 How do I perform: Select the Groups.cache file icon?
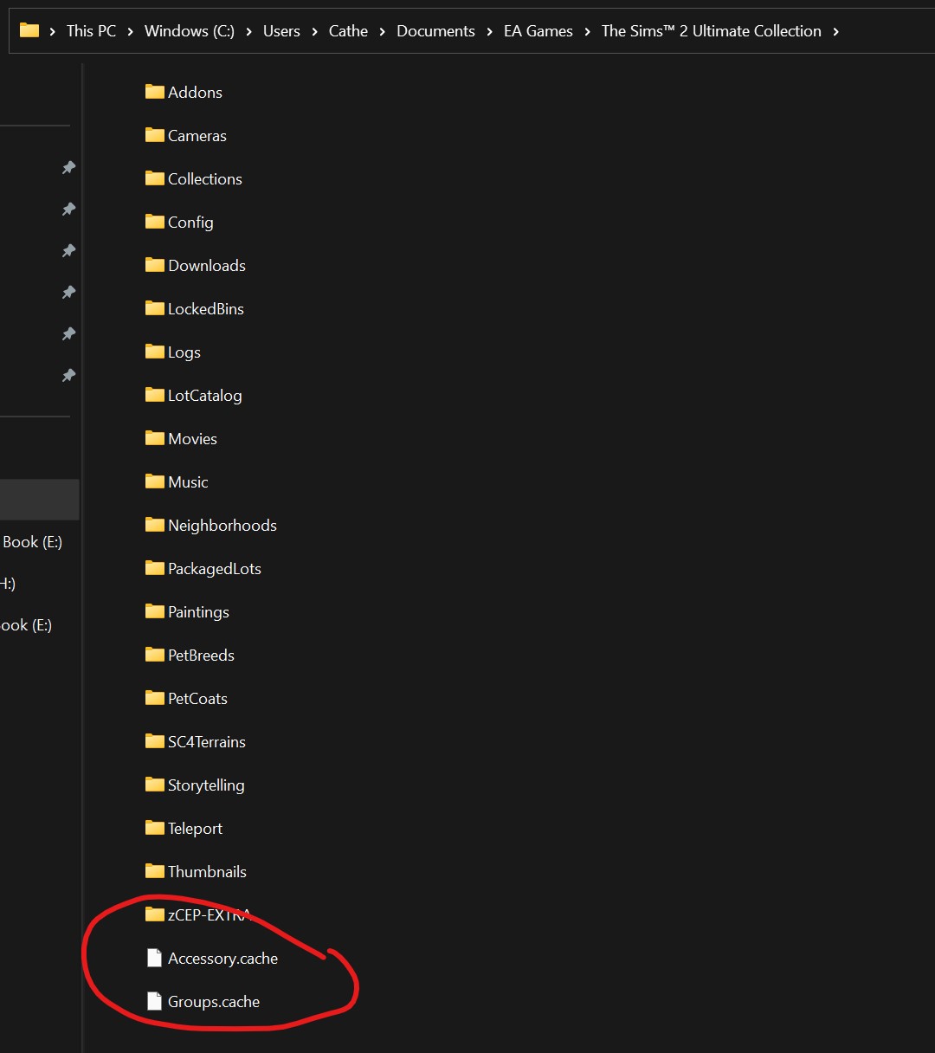(154, 1001)
